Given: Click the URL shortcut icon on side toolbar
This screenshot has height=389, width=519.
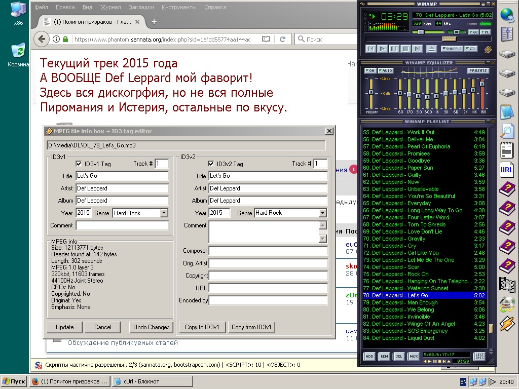Looking at the screenshot, I should [x=506, y=170].
